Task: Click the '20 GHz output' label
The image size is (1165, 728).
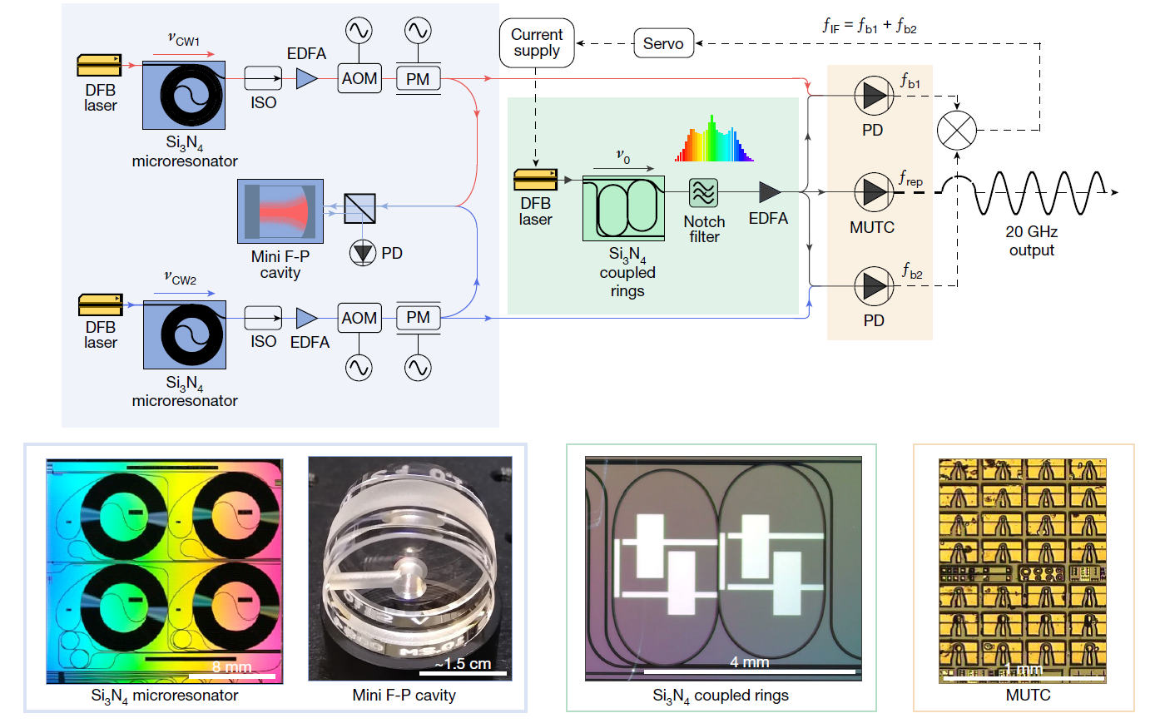Action: click(1032, 241)
